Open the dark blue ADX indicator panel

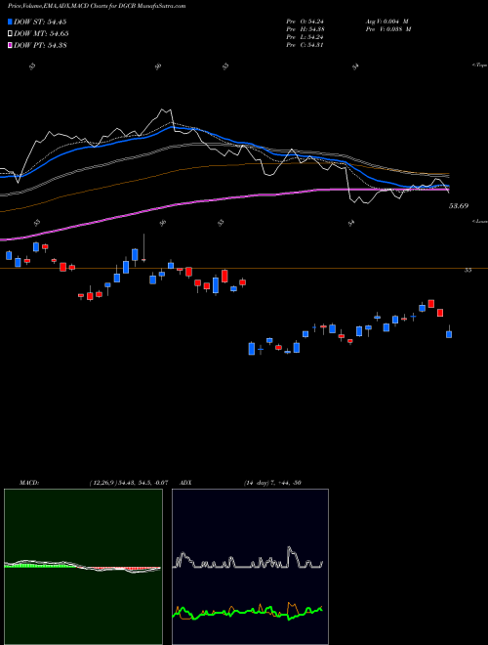(x=250, y=567)
